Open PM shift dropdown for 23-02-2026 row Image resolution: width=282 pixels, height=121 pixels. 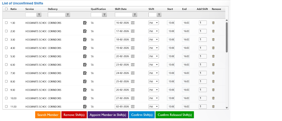tap(154, 65)
